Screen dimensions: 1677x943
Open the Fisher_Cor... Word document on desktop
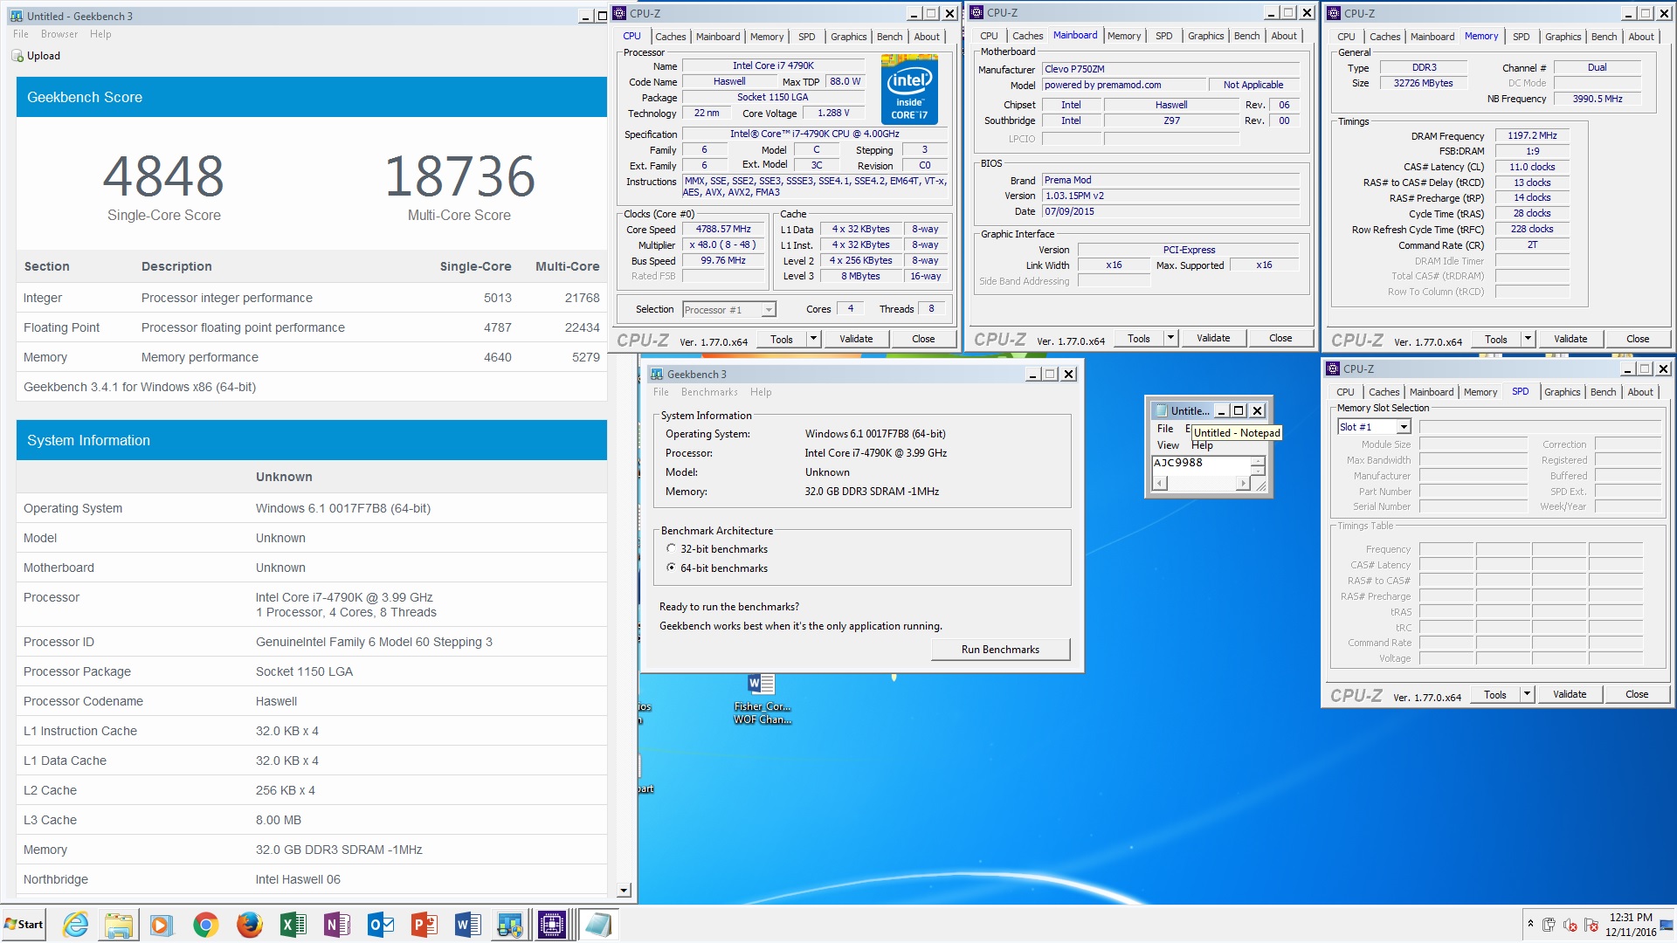point(762,699)
